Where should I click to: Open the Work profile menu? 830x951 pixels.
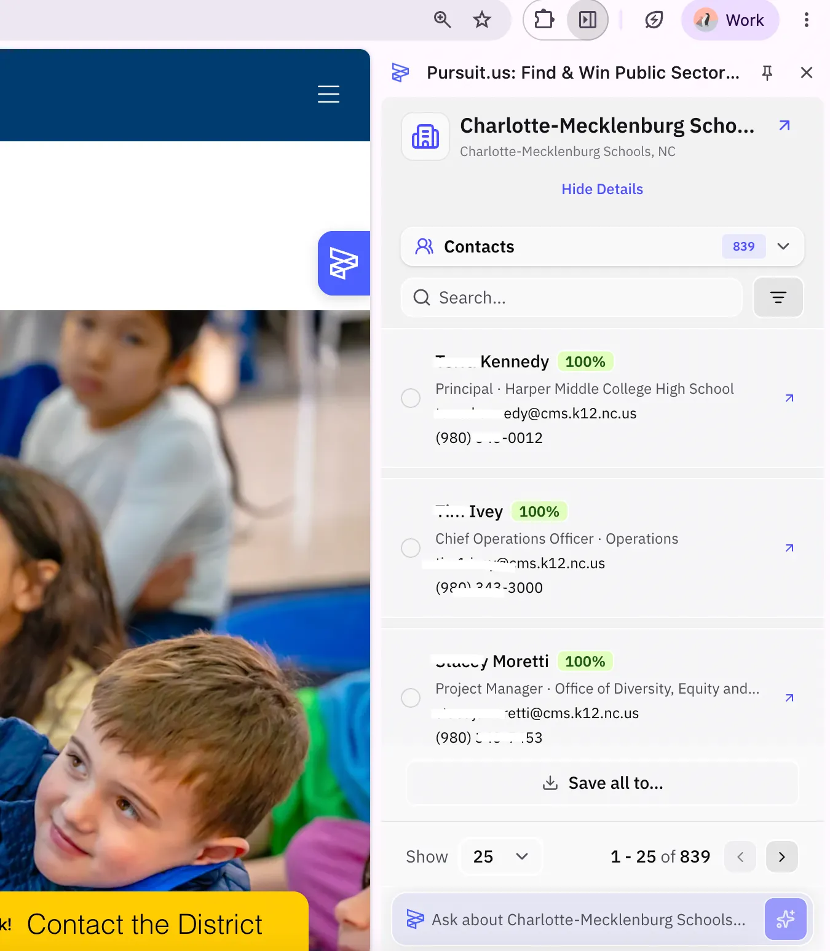point(730,20)
